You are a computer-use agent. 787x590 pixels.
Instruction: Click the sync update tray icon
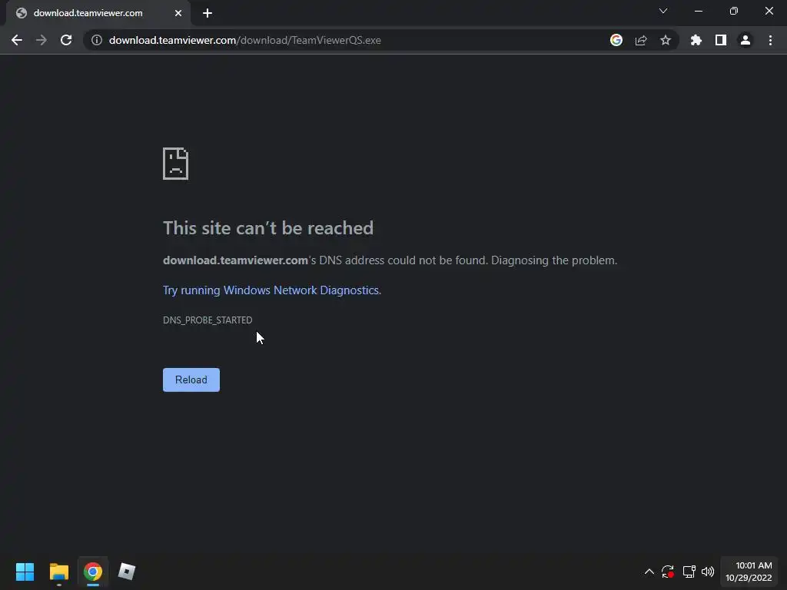tap(668, 572)
